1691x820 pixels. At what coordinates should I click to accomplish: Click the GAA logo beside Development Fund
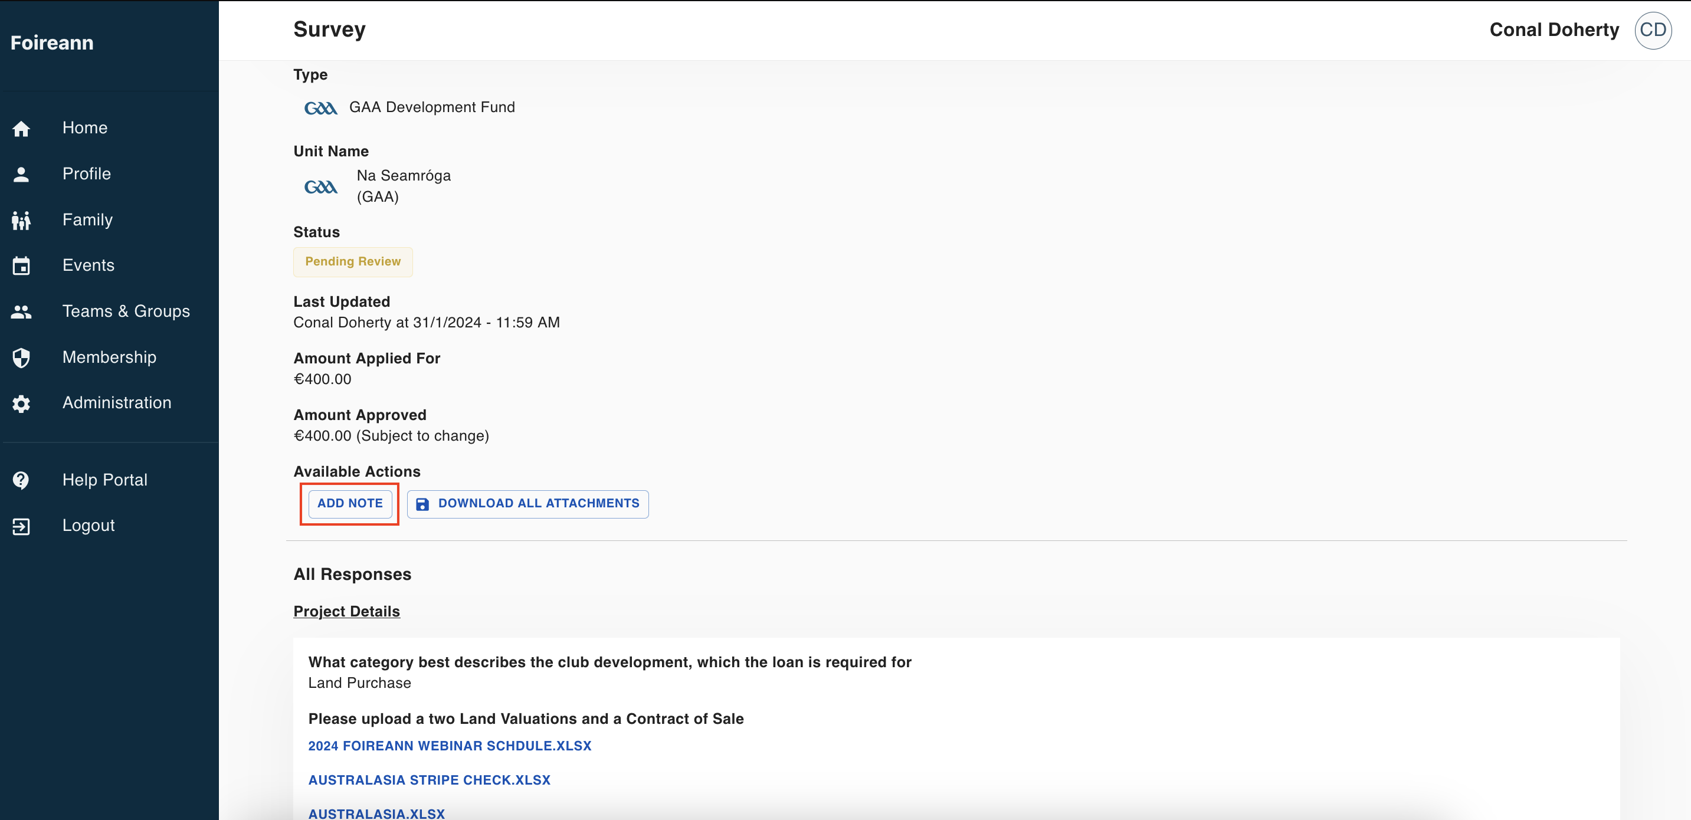pos(320,108)
